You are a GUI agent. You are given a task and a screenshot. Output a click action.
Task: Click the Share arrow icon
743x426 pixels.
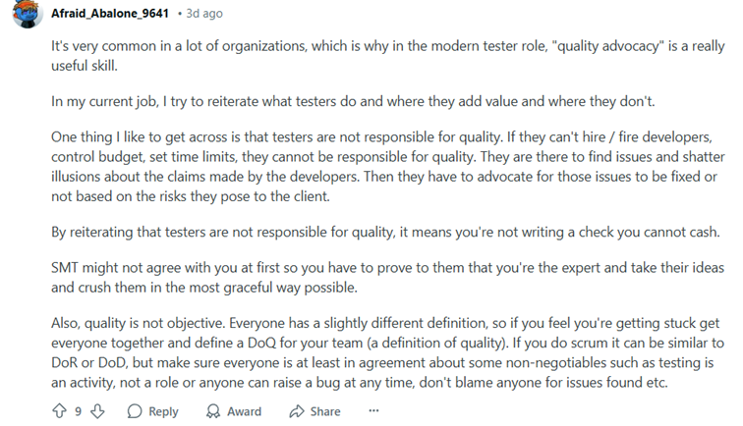point(296,411)
